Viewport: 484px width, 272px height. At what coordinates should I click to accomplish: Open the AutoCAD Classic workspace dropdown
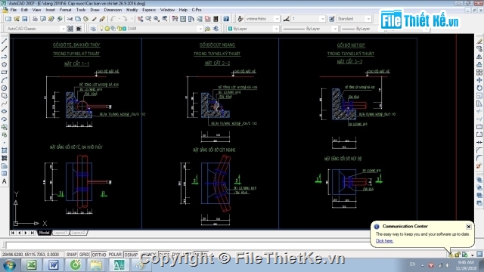click(63, 29)
